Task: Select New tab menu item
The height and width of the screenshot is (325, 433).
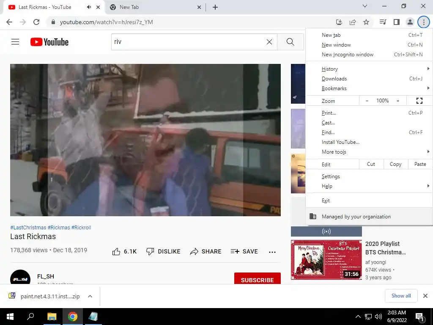Action: tap(369, 35)
